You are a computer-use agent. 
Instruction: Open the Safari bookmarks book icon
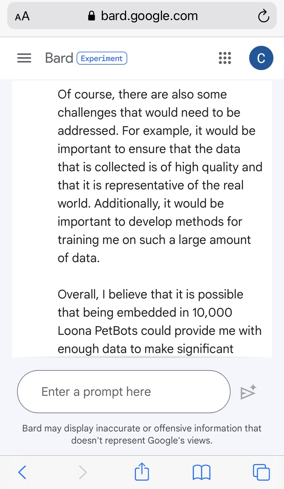(x=201, y=472)
